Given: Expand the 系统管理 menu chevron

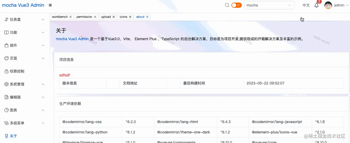Looking at the screenshot, I should click(43, 84).
